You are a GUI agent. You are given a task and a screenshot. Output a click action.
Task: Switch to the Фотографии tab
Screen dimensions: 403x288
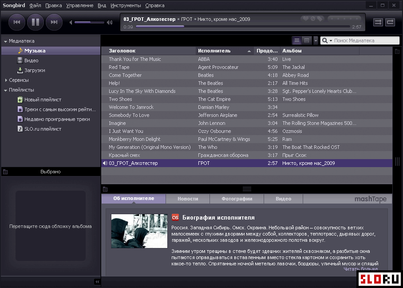coord(237,199)
